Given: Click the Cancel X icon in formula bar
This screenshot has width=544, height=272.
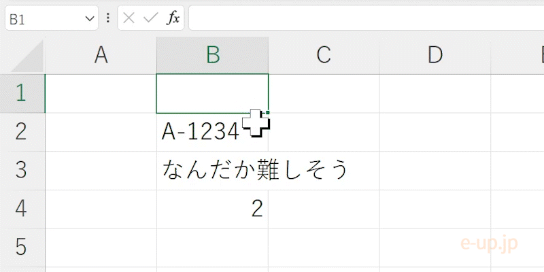Looking at the screenshot, I should (129, 18).
